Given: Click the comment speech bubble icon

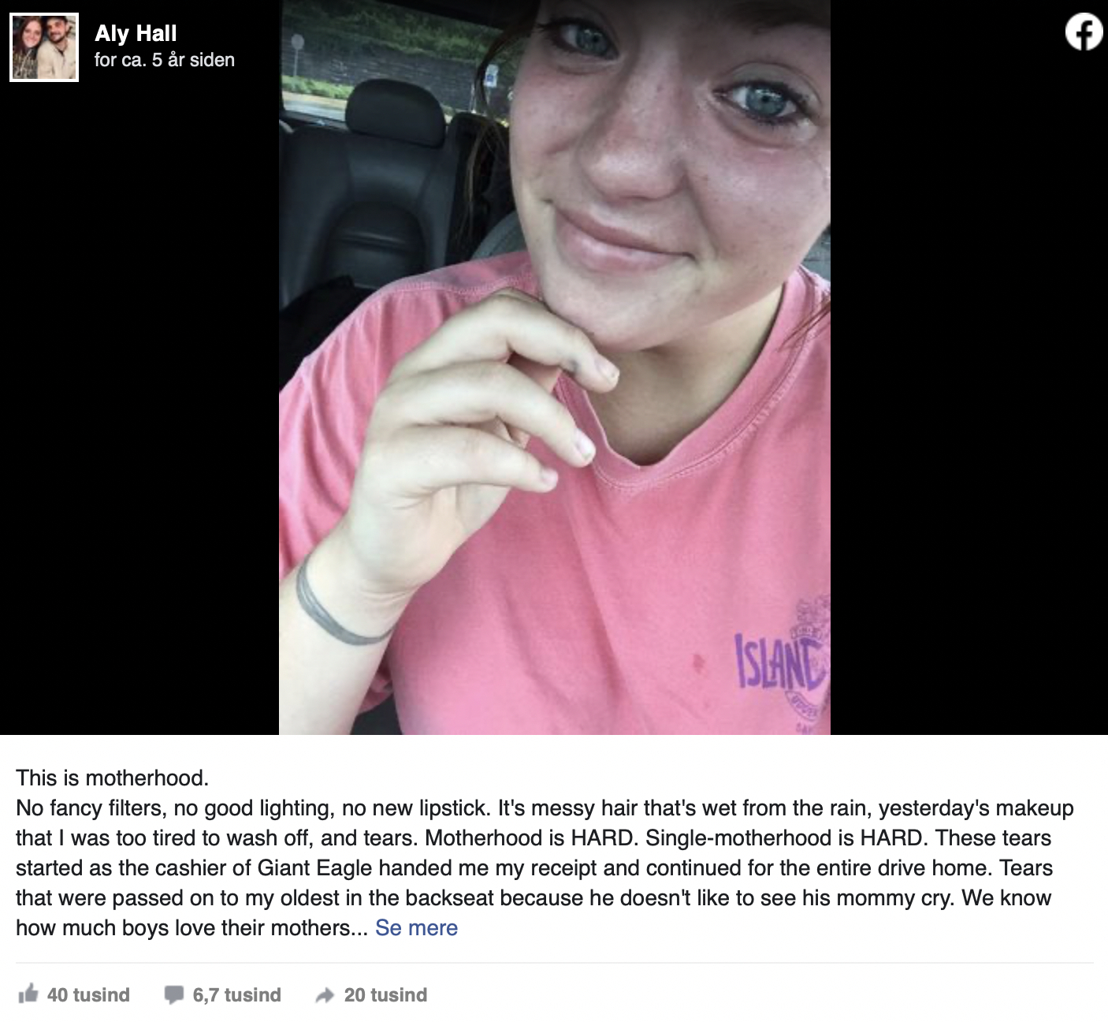Looking at the screenshot, I should [x=173, y=994].
